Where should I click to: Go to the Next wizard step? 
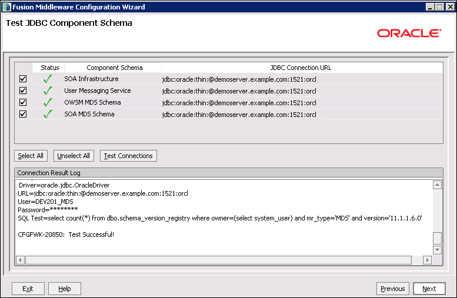pyautogui.click(x=429, y=289)
